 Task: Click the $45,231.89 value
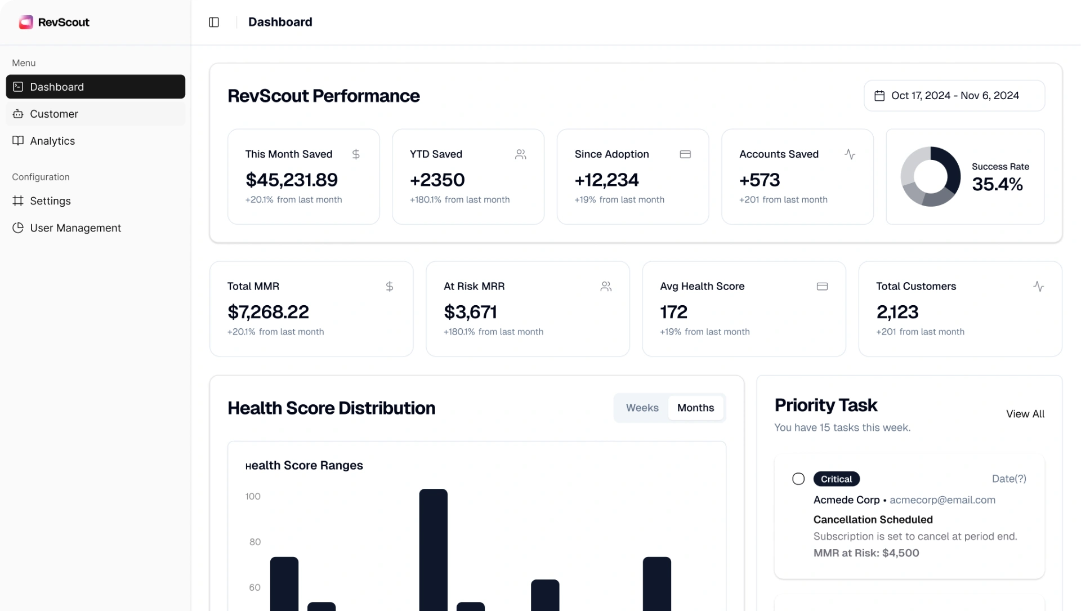pyautogui.click(x=292, y=180)
